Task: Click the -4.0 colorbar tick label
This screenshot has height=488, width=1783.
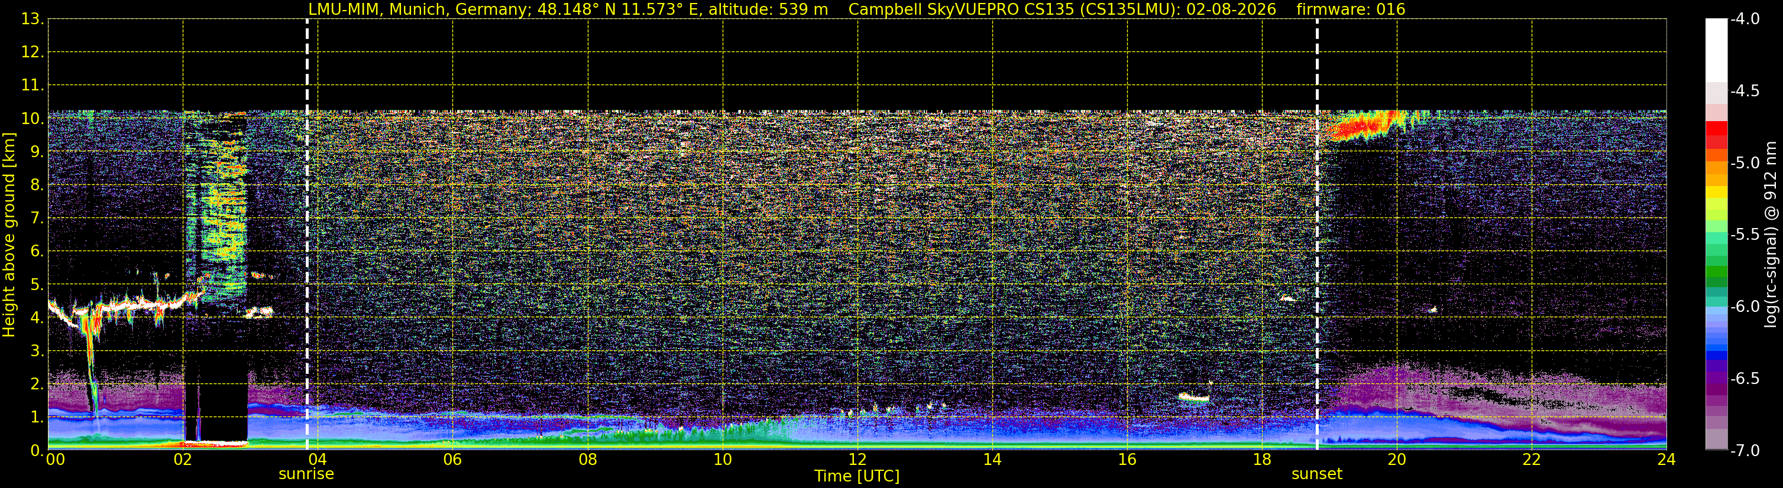Action: [x=1744, y=19]
